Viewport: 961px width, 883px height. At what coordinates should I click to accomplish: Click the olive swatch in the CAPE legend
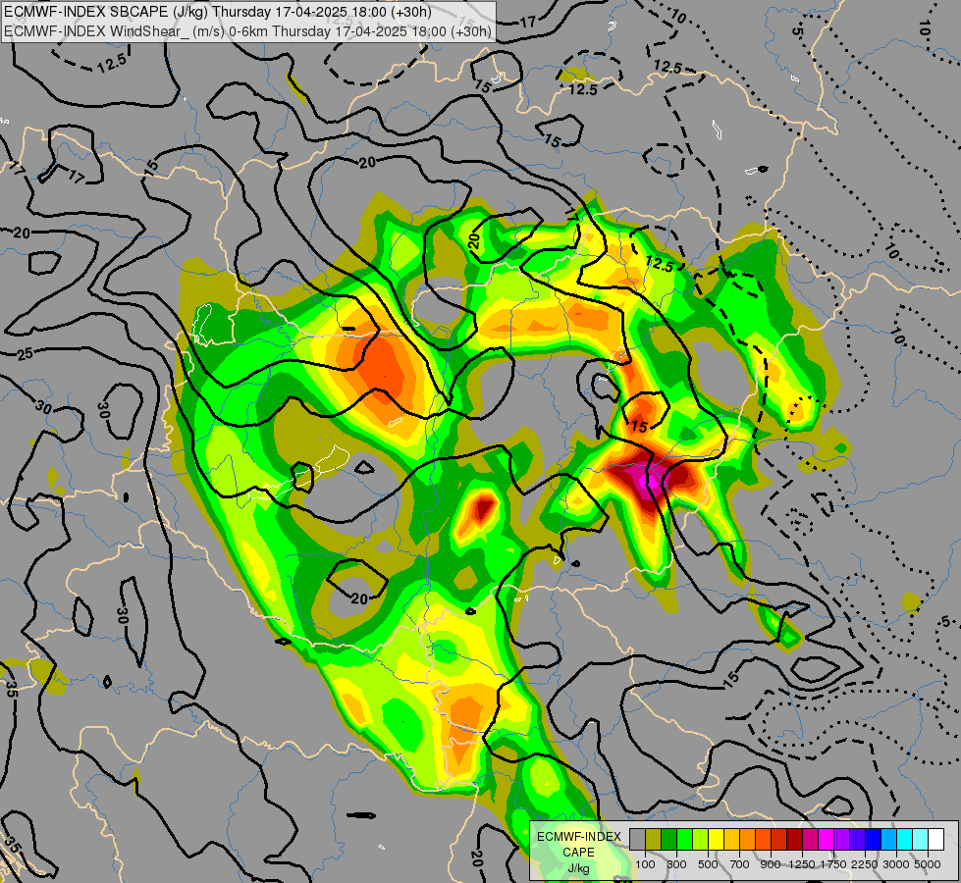[654, 840]
